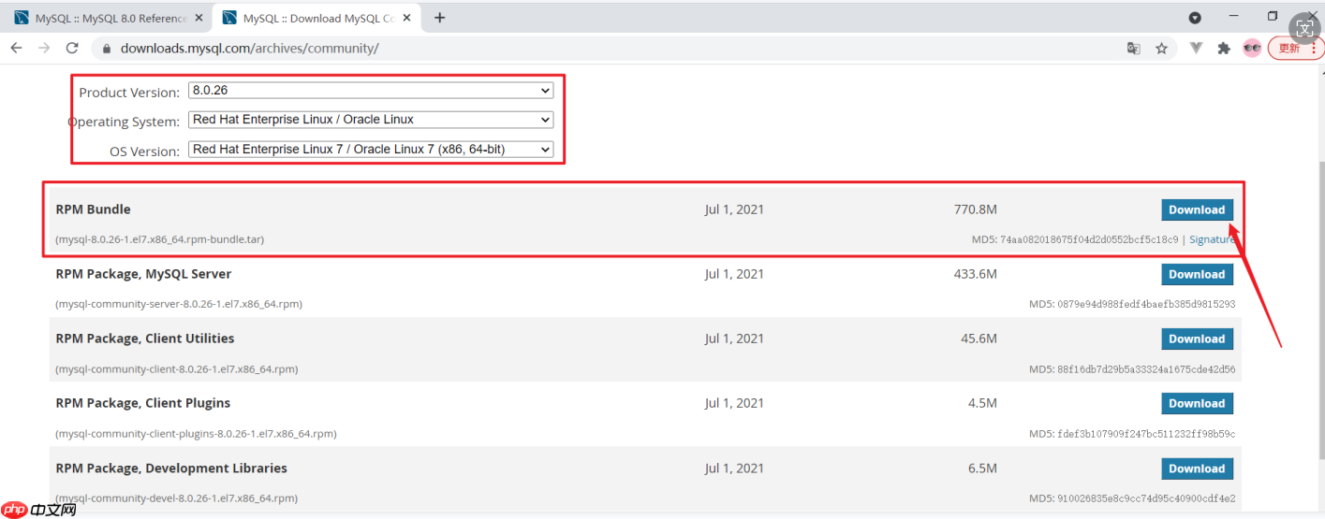The height and width of the screenshot is (519, 1325).
Task: Open the tab search dropdown icon
Action: pyautogui.click(x=1195, y=18)
